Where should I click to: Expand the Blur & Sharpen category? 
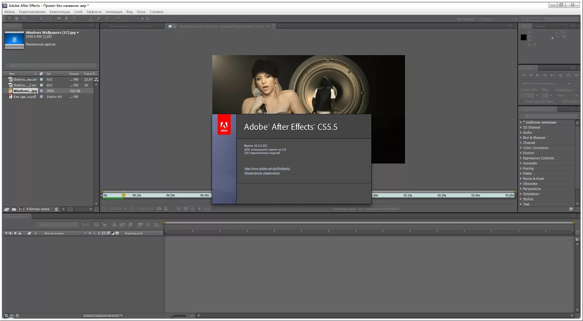coord(521,138)
